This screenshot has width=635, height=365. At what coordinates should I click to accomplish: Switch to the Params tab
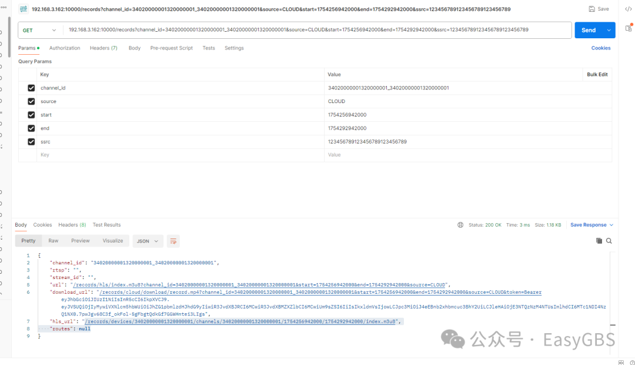coord(28,48)
